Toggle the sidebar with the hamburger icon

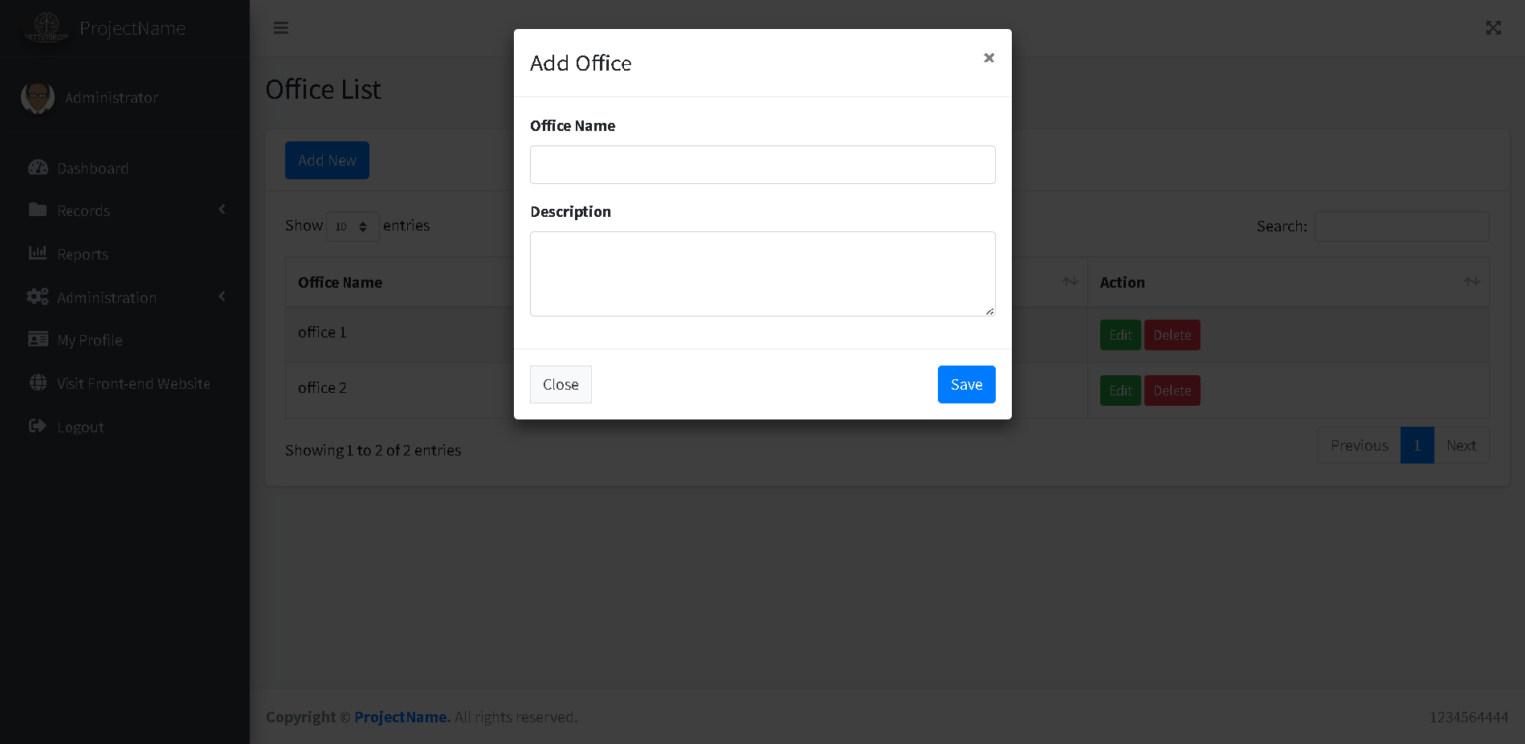pos(281,27)
